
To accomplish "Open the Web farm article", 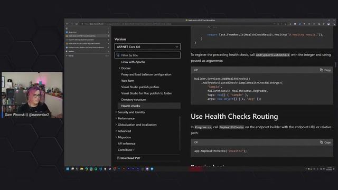I will pyautogui.click(x=128, y=81).
